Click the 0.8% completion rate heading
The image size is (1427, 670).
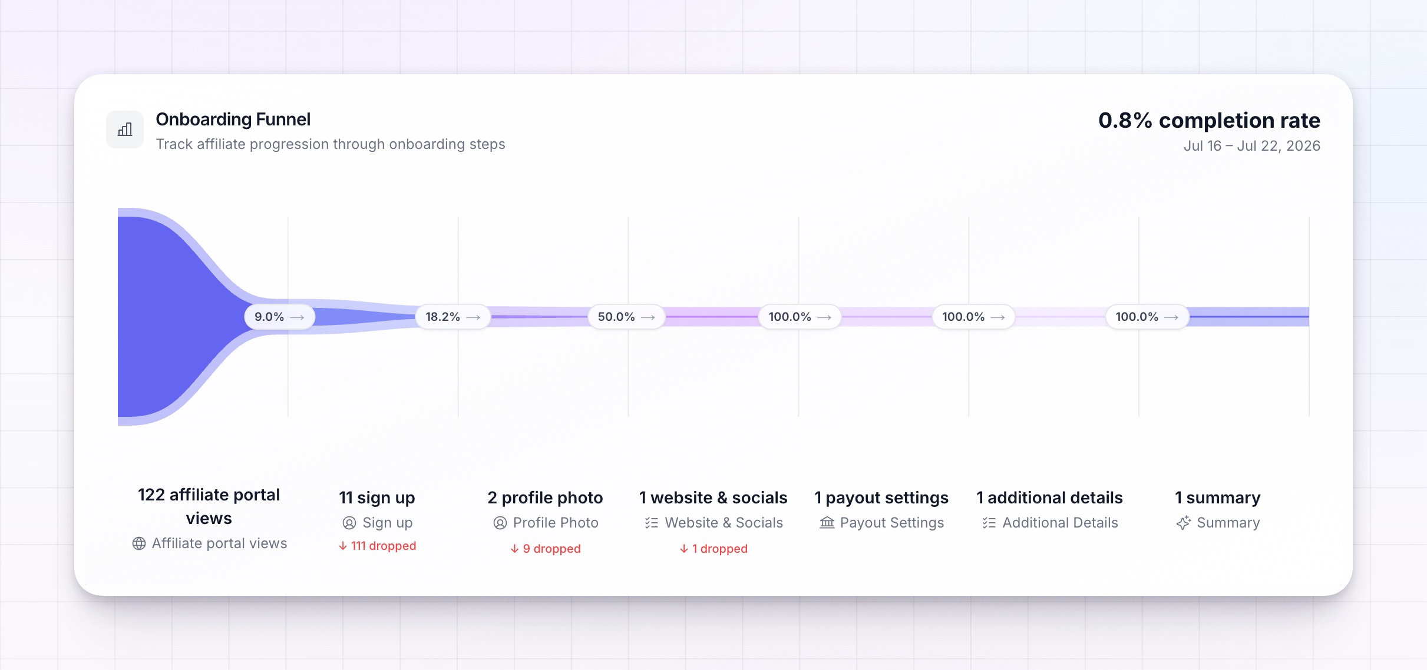[1209, 120]
